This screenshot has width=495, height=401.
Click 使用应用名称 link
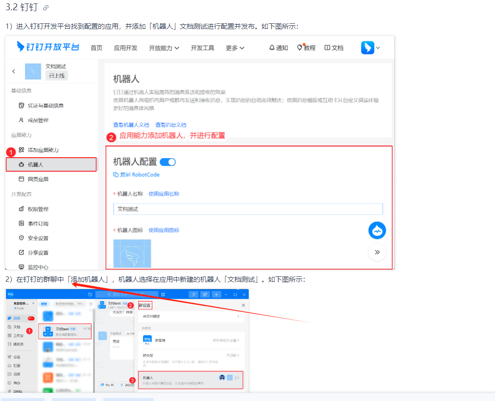[x=164, y=194]
